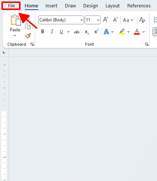This screenshot has height=181, width=157.
Task: Open the File tab
Action: click(11, 6)
